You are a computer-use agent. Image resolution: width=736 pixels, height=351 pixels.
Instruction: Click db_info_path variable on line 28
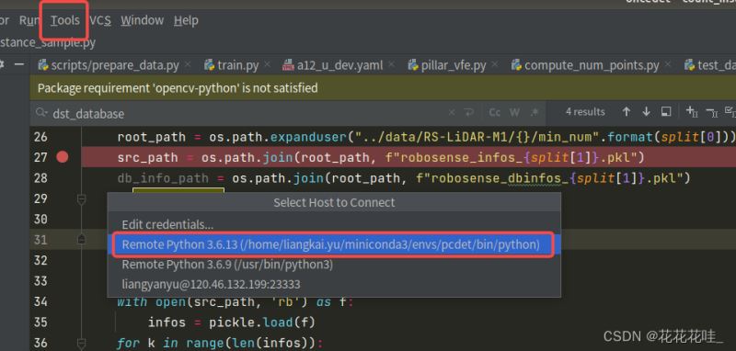click(x=163, y=178)
